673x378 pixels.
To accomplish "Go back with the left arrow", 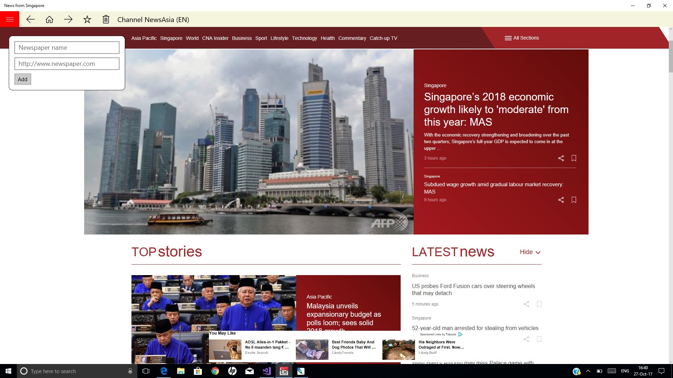I will [30, 20].
